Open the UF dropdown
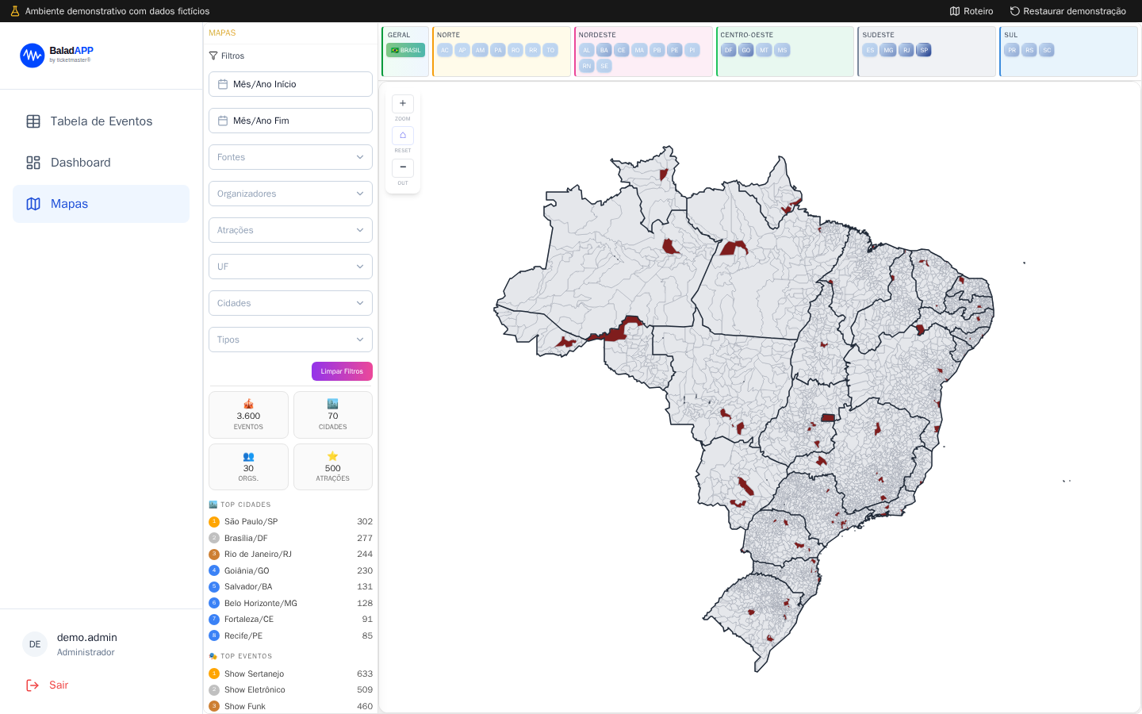This screenshot has height=714, width=1142. pyautogui.click(x=290, y=267)
